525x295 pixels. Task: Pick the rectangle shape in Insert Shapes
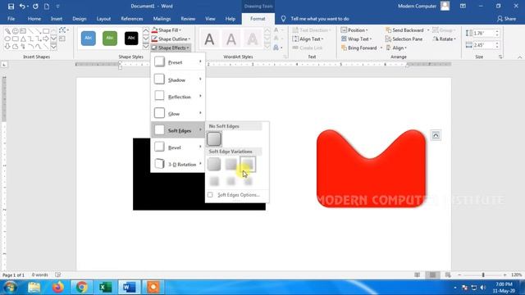[x=46, y=31]
